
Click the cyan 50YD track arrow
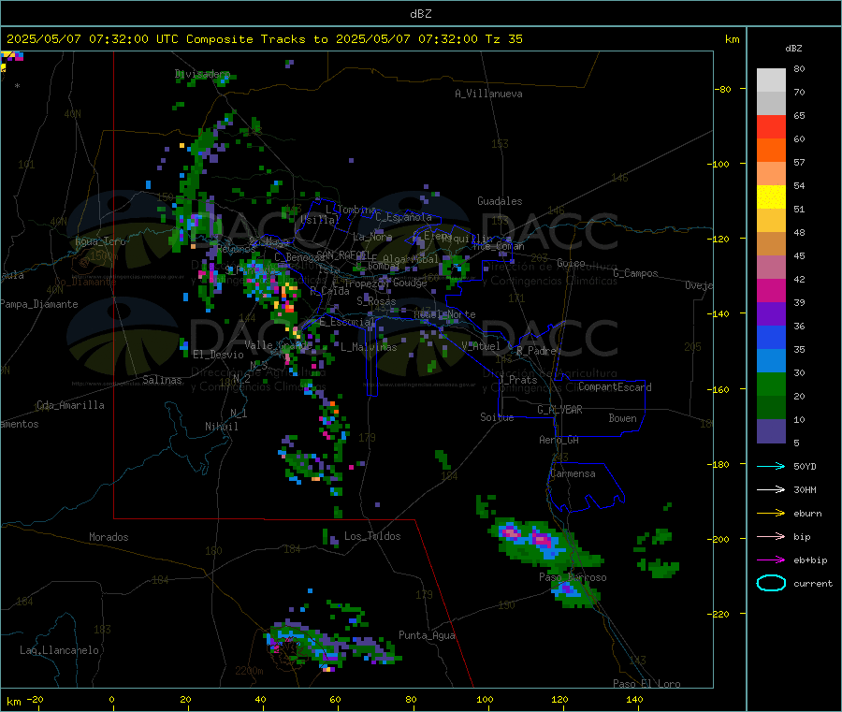pos(771,466)
